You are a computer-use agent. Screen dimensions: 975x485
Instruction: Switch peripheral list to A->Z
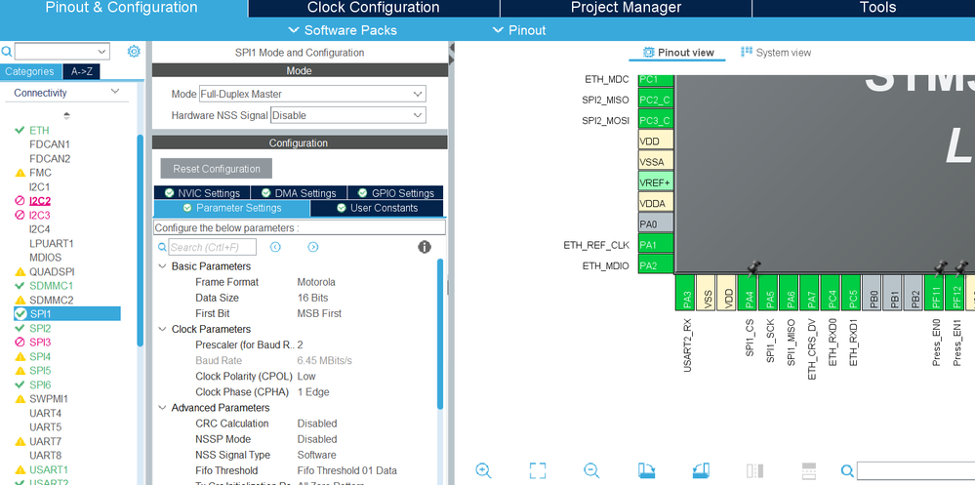81,71
